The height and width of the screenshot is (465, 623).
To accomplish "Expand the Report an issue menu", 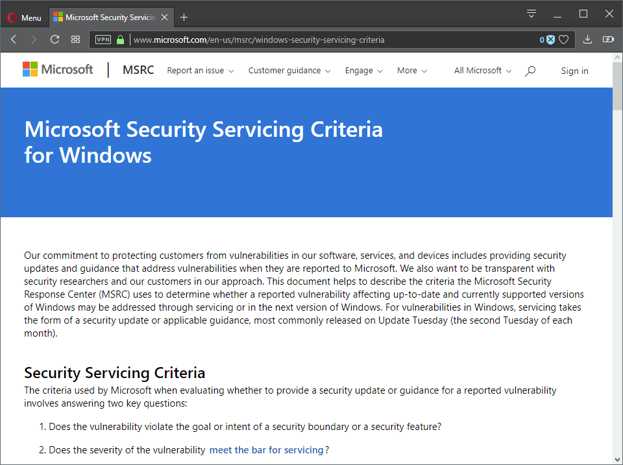I will [201, 70].
